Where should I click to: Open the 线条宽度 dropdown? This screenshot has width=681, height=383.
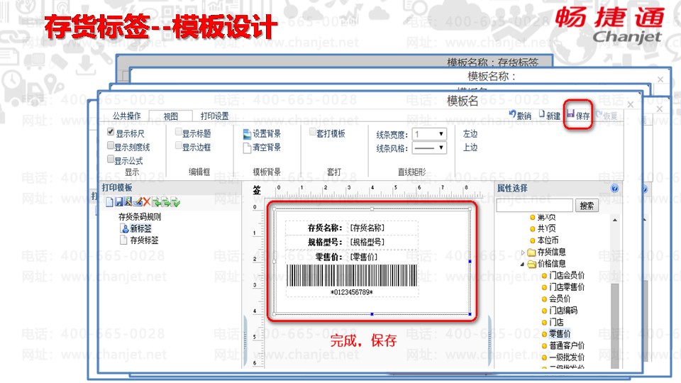point(429,134)
